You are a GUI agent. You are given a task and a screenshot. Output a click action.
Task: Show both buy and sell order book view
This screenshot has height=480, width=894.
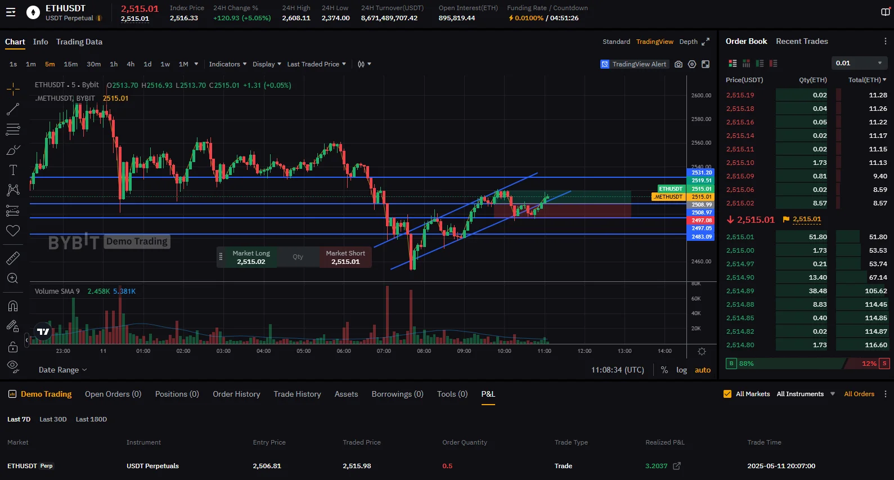[x=733, y=64]
